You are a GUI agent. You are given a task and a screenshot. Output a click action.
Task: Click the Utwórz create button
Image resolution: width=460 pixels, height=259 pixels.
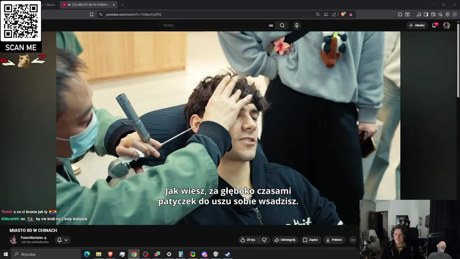point(417,25)
